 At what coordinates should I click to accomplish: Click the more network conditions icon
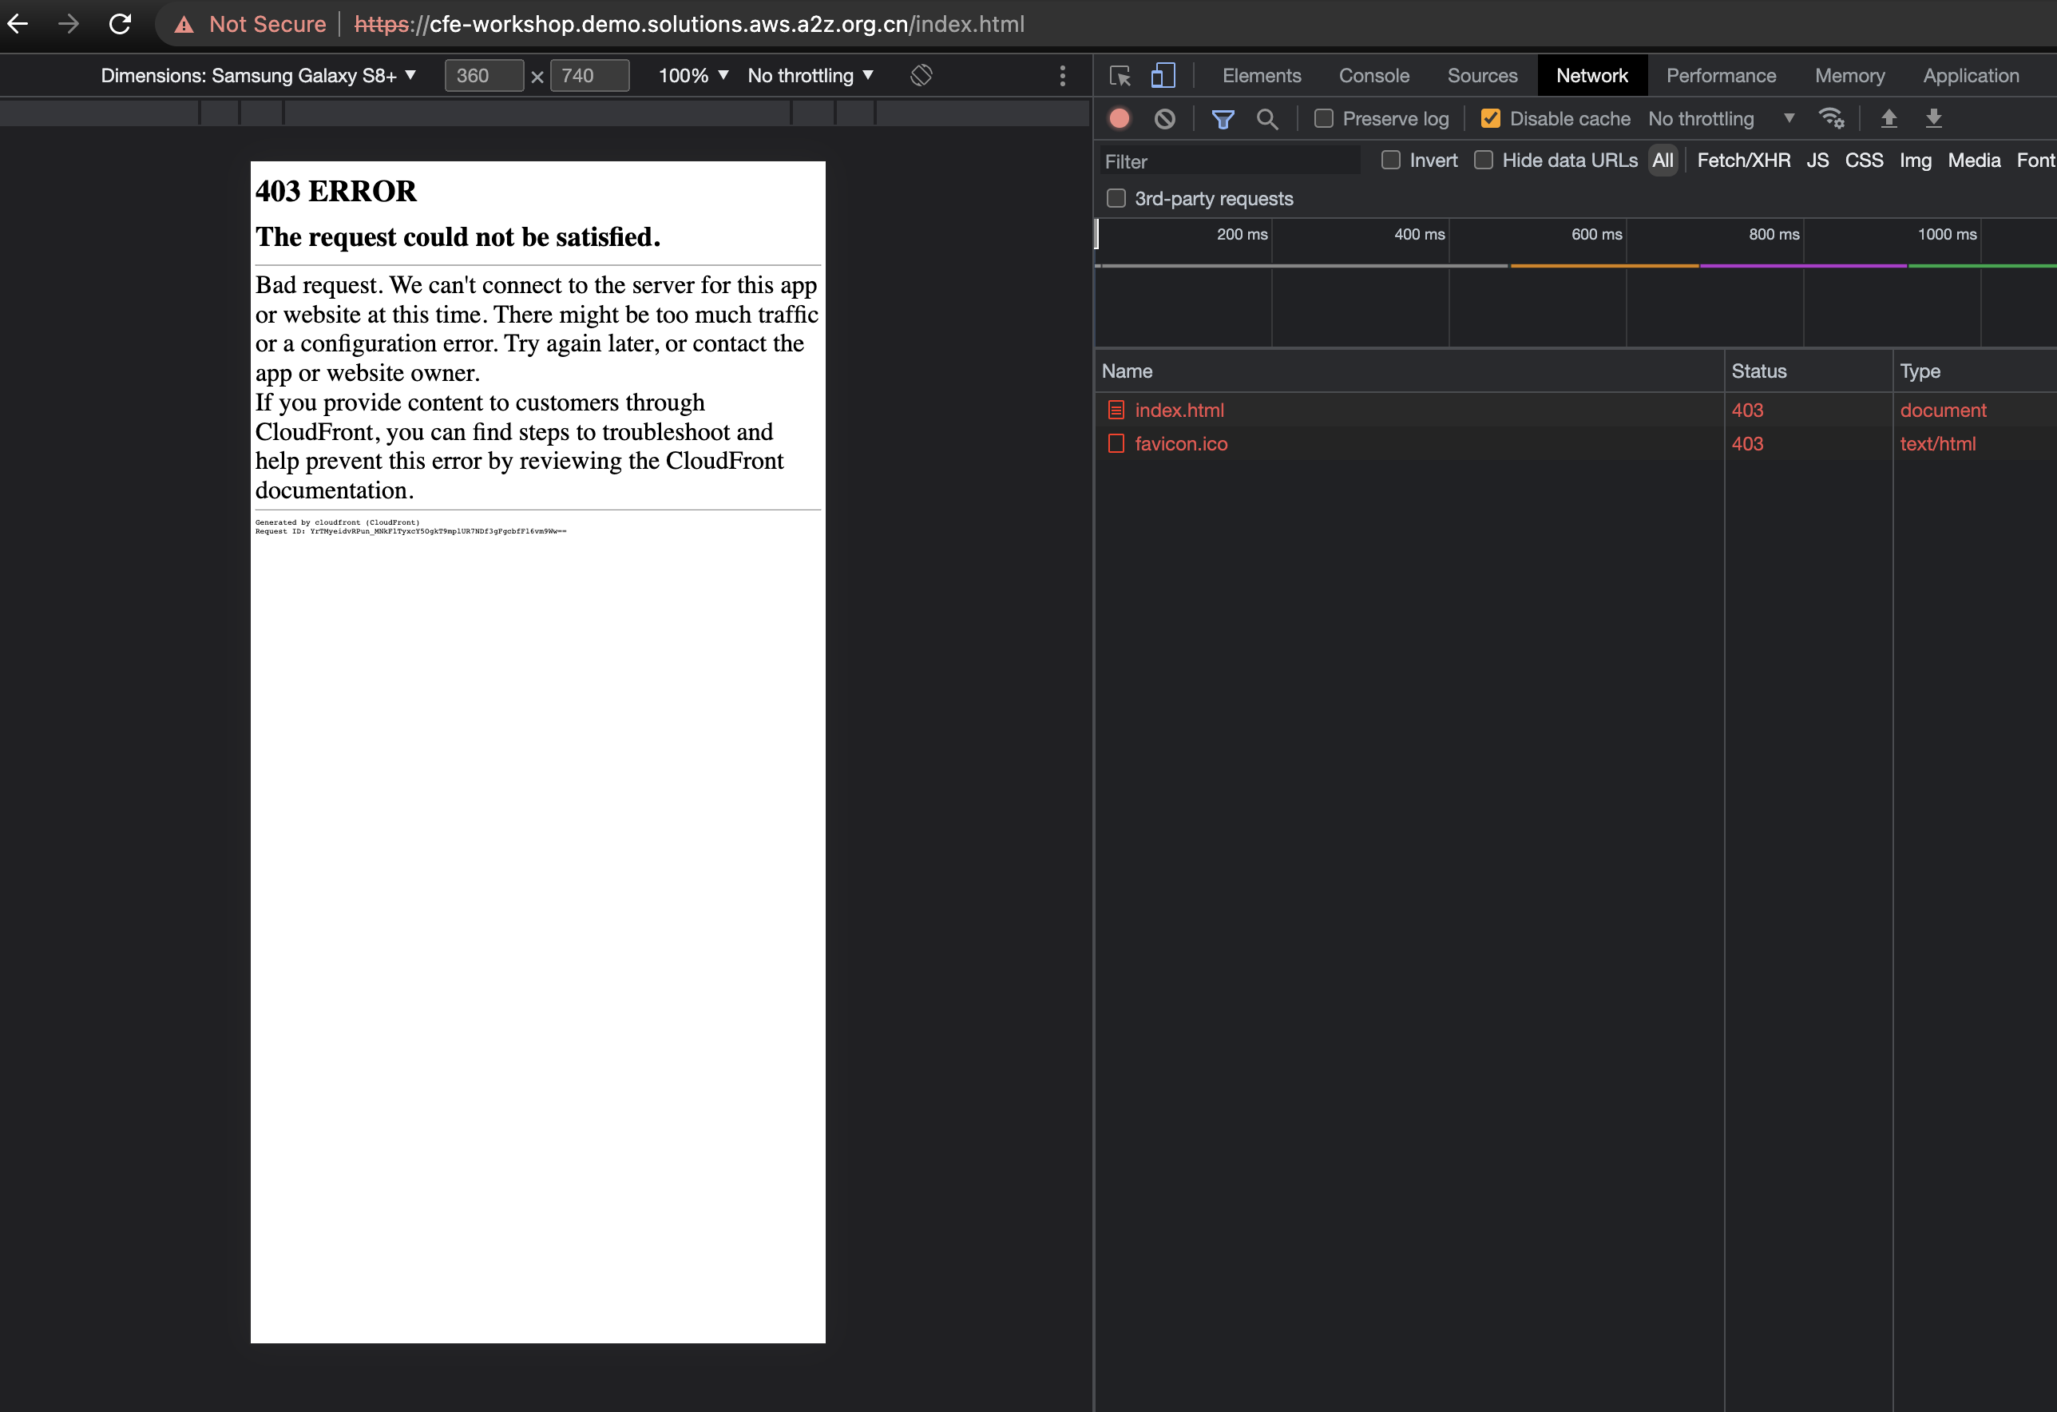pyautogui.click(x=1832, y=119)
